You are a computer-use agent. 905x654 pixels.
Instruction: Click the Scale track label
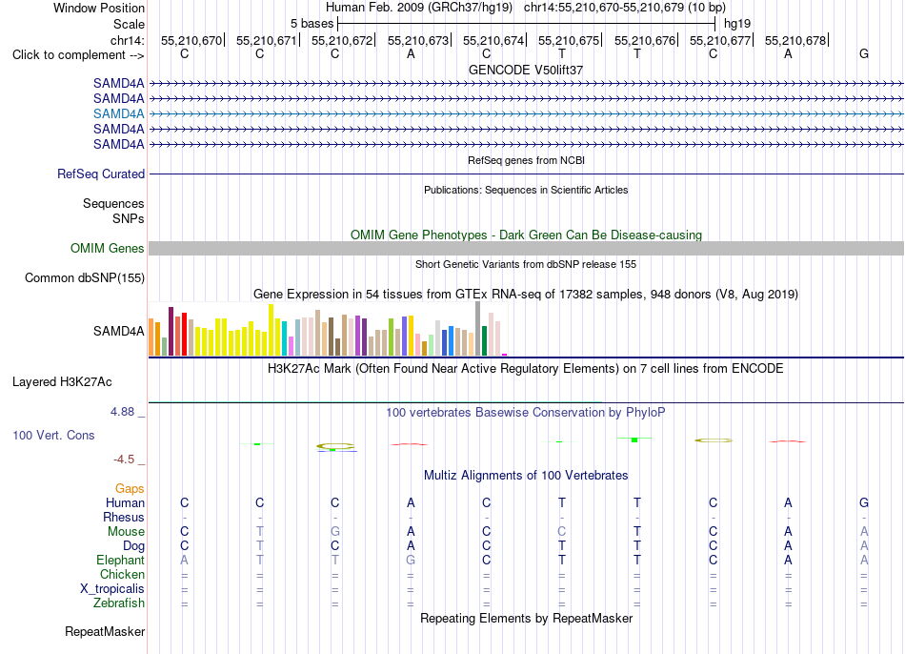tap(129, 24)
